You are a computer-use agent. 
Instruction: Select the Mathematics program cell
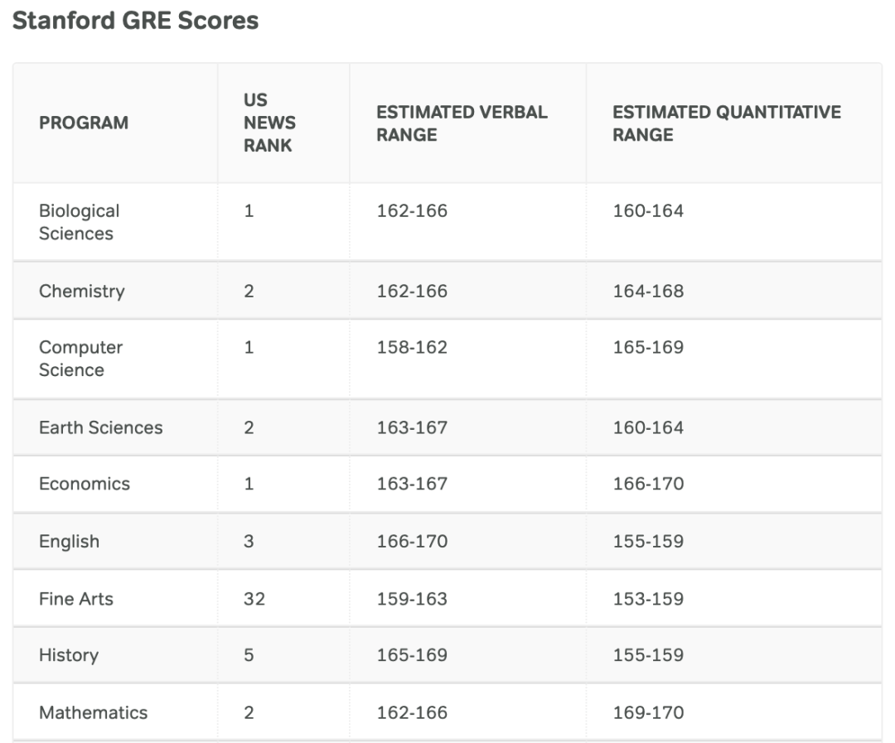tap(93, 712)
